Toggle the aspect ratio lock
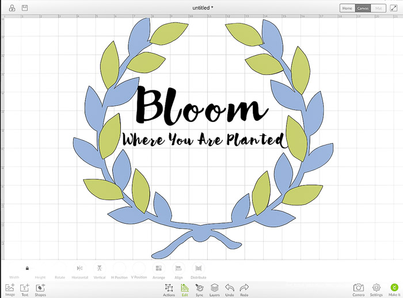 (27, 268)
